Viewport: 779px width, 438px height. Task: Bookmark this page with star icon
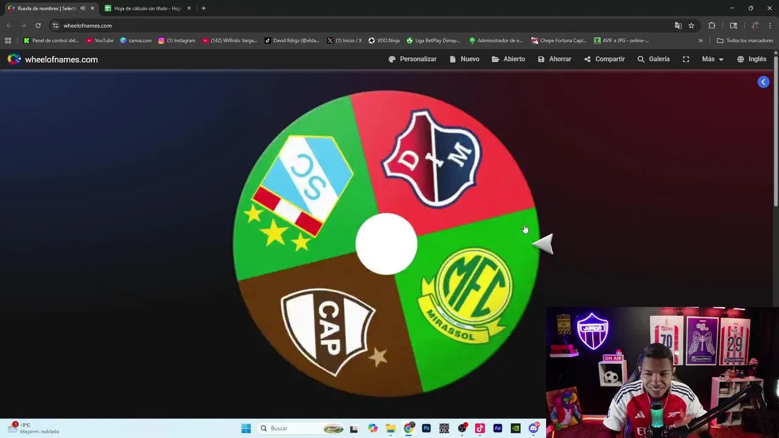tap(691, 26)
